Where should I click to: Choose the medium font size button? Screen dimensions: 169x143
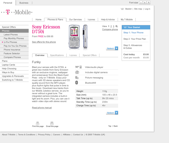[145, 3]
